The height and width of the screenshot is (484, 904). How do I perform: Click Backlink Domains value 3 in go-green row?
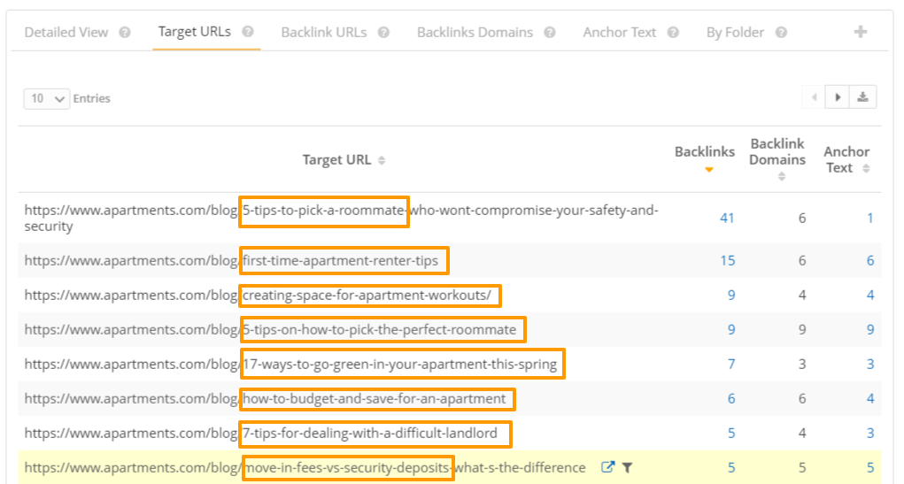point(802,365)
